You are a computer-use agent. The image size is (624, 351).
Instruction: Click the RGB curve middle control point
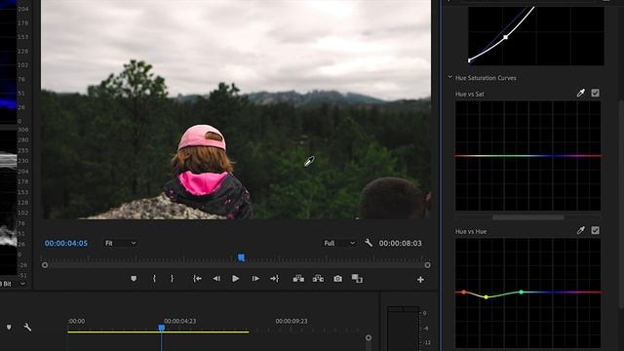(x=505, y=37)
